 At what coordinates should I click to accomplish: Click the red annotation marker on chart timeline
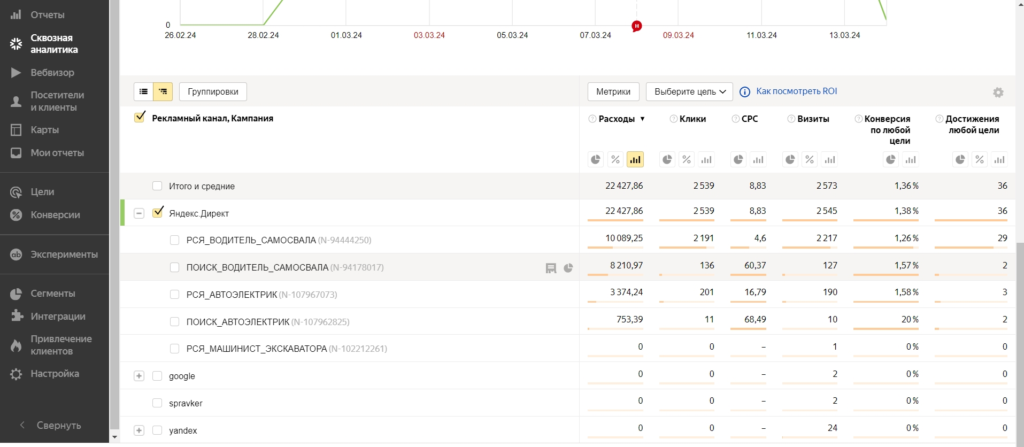(x=636, y=26)
